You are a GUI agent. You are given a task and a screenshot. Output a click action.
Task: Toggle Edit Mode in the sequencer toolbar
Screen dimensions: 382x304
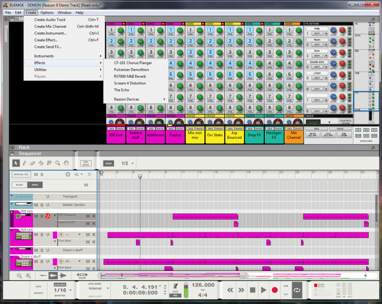(x=86, y=163)
